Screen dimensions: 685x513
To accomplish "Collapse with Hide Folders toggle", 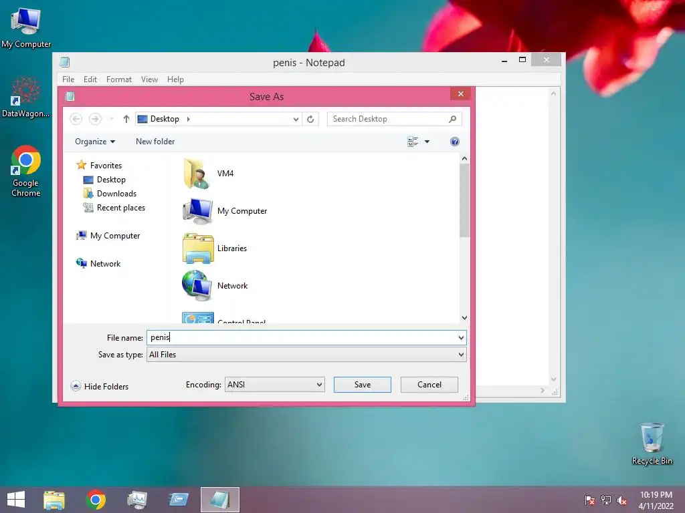I will [x=100, y=386].
